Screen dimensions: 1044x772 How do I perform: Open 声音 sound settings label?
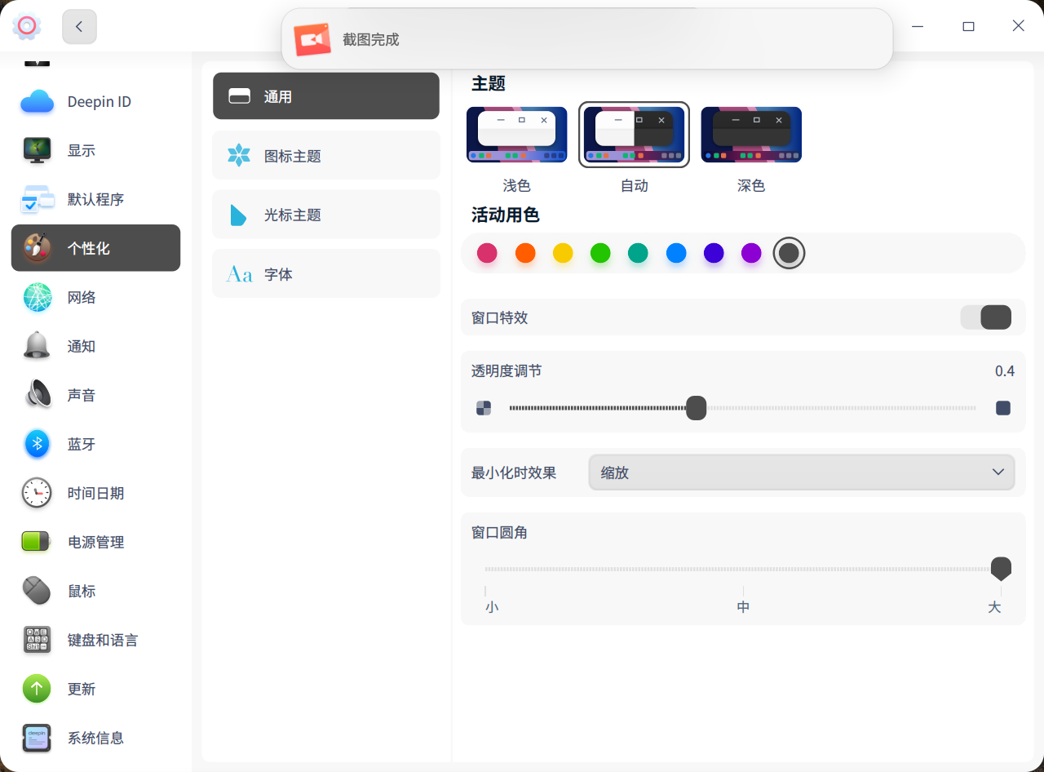coord(82,395)
